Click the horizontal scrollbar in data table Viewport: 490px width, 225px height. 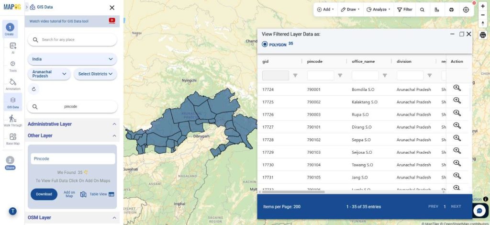[x=292, y=192]
